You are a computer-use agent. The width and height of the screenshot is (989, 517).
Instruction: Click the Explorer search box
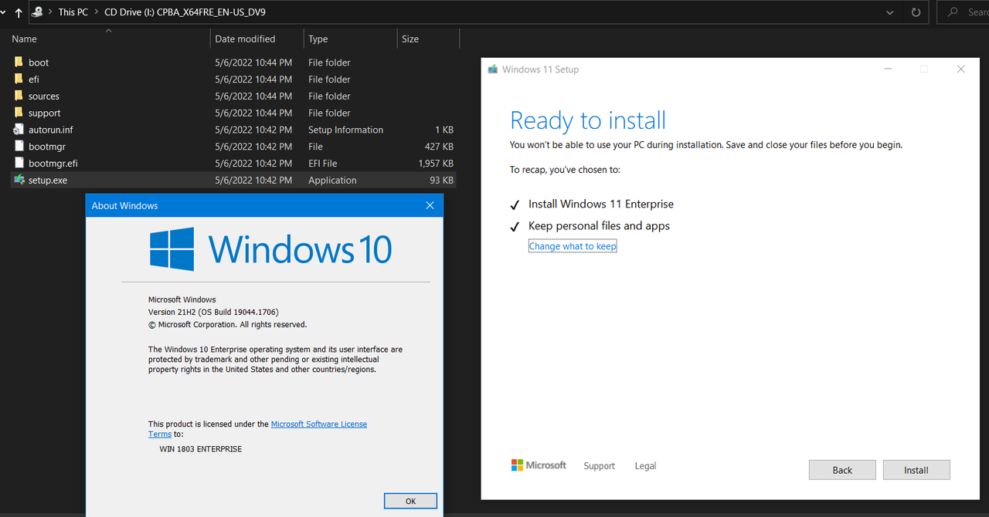964,12
